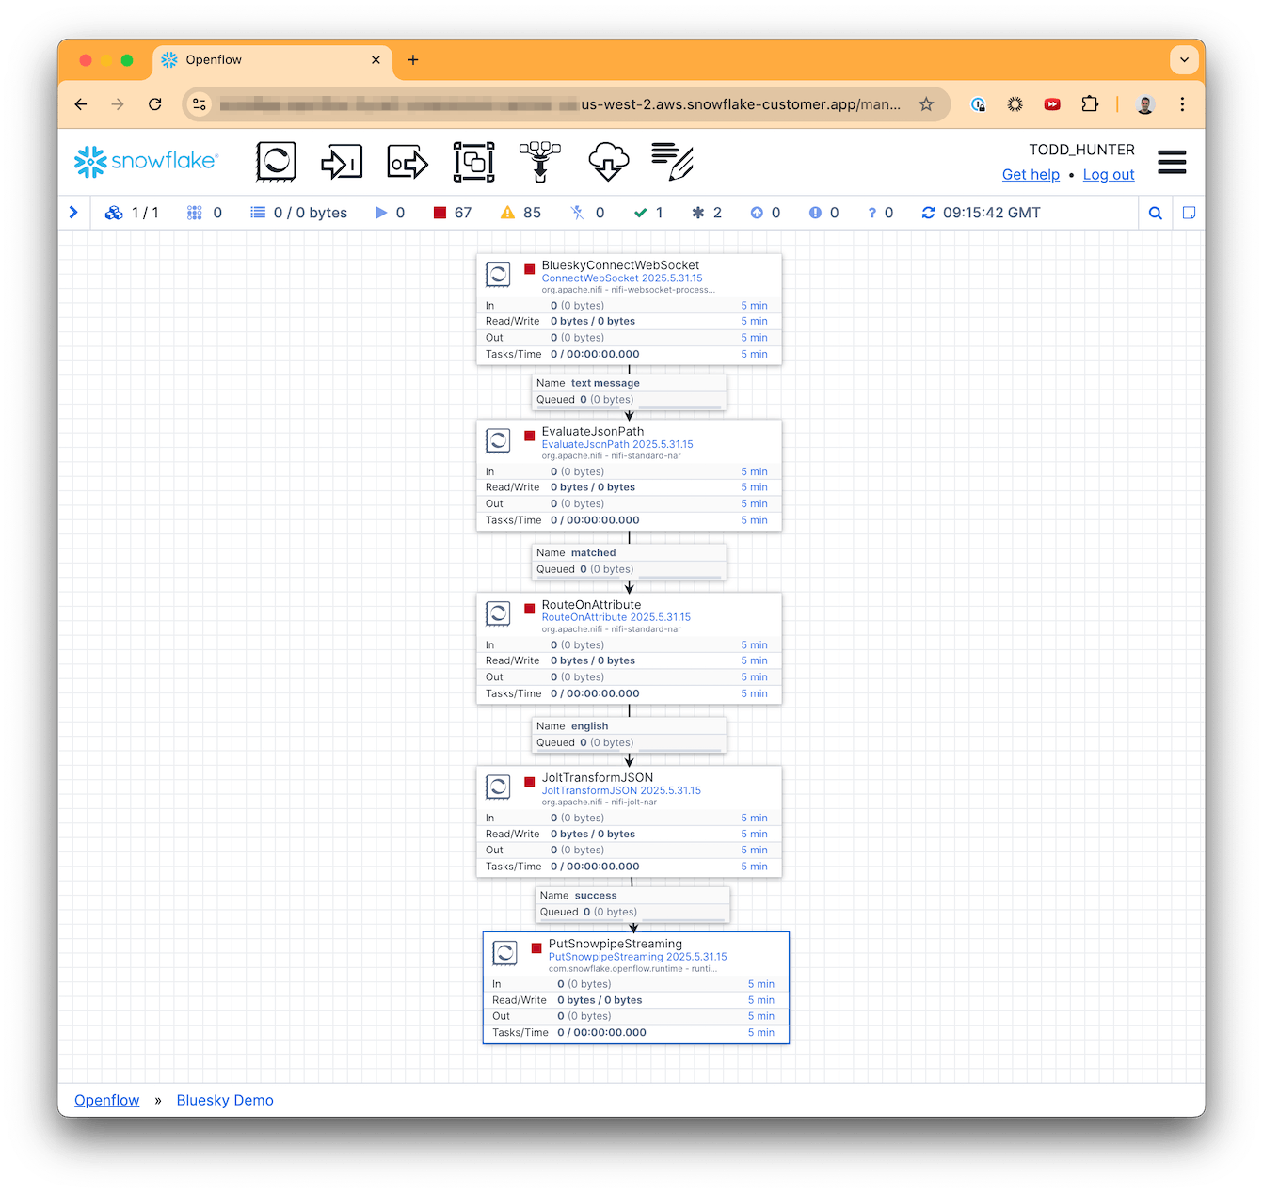Toggle the operate panel icon at status bar end
Screen dimensions: 1263x1193
click(1189, 213)
